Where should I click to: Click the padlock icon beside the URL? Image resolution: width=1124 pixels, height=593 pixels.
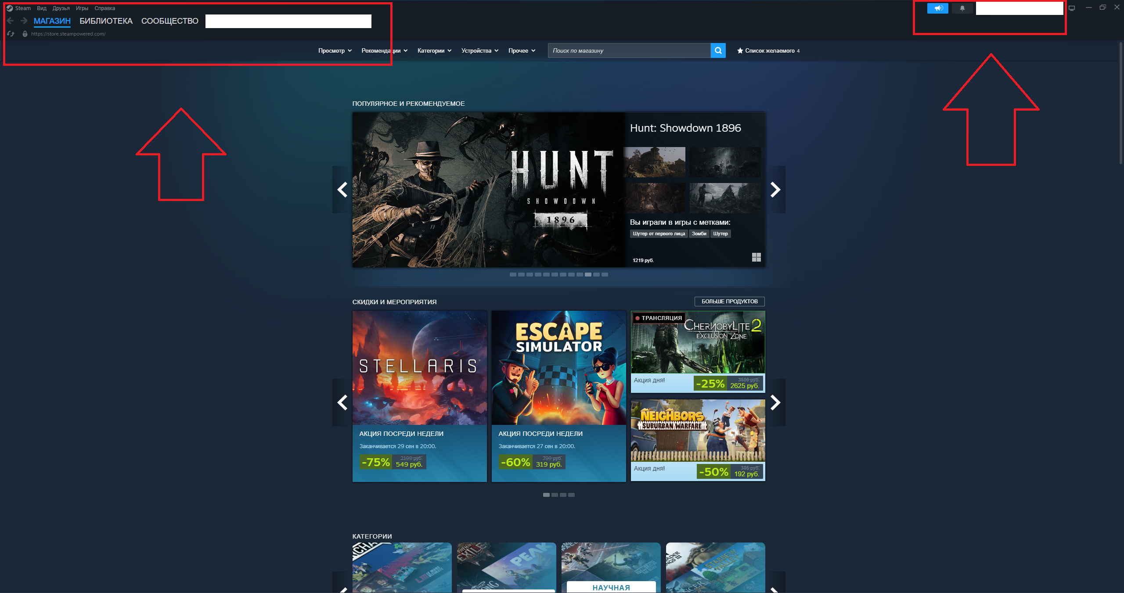[x=25, y=34]
